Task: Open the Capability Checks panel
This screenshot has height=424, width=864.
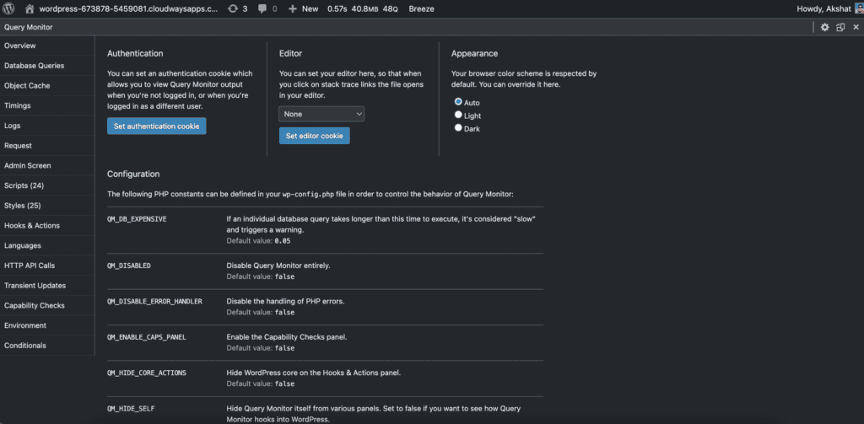Action: [47, 306]
